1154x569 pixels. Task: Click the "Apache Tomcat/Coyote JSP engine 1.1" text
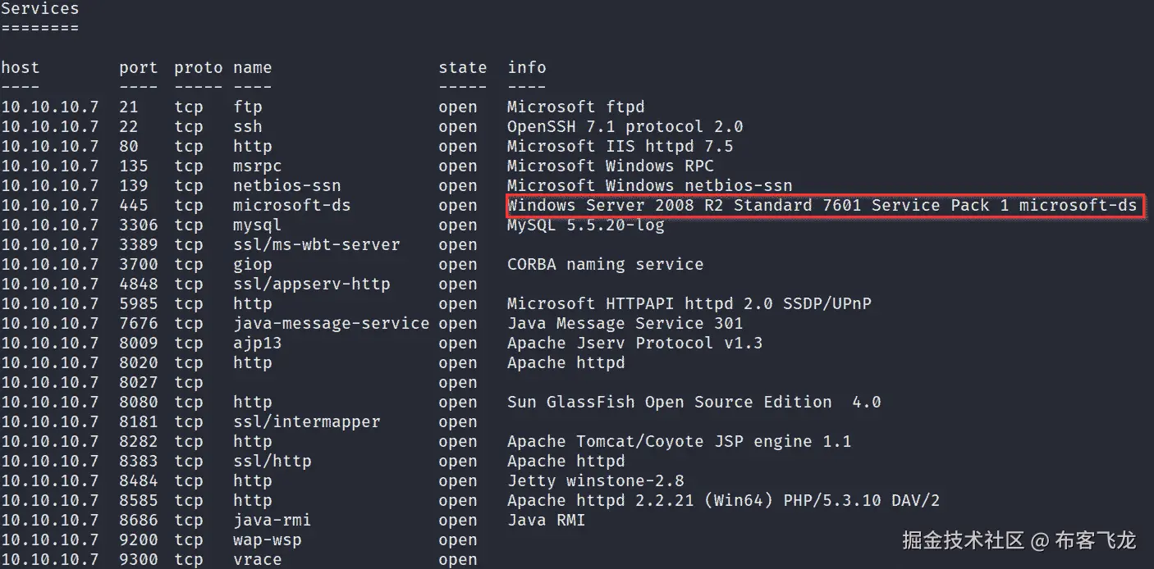pyautogui.click(x=679, y=442)
